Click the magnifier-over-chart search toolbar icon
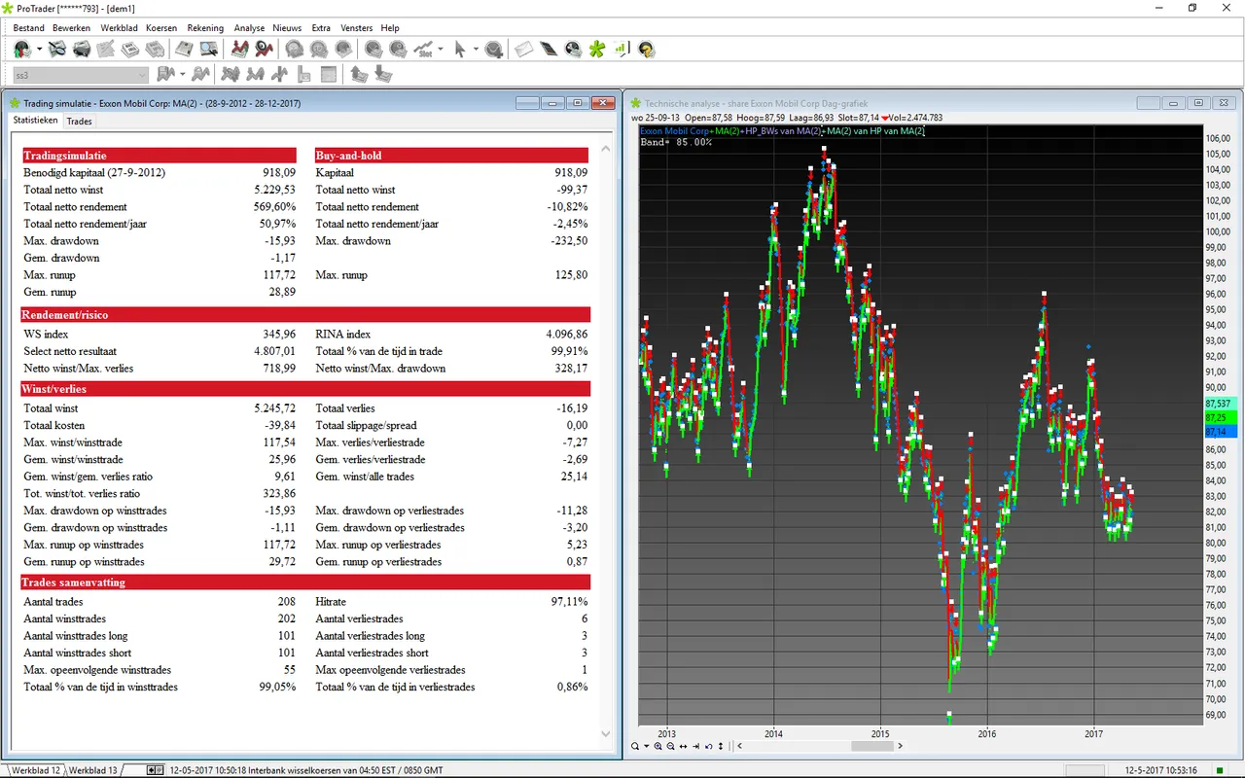 tap(57, 49)
